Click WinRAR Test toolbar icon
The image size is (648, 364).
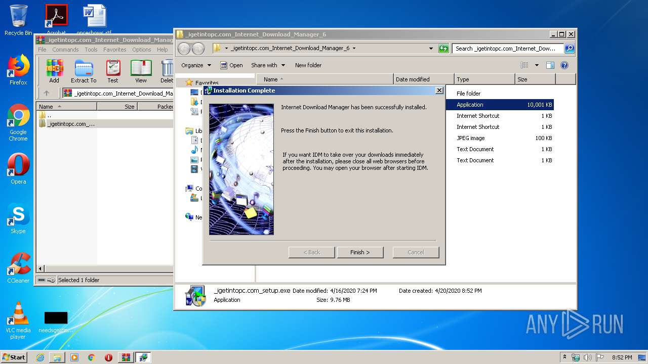tap(113, 71)
